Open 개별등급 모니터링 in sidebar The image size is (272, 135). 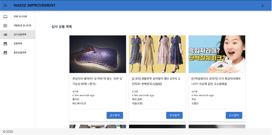(18, 25)
